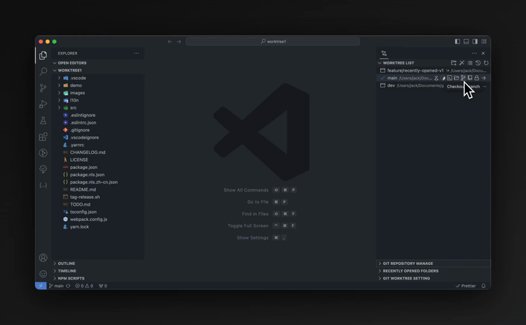Click the repository book icon on main row
The width and height of the screenshot is (526, 325).
470,78
